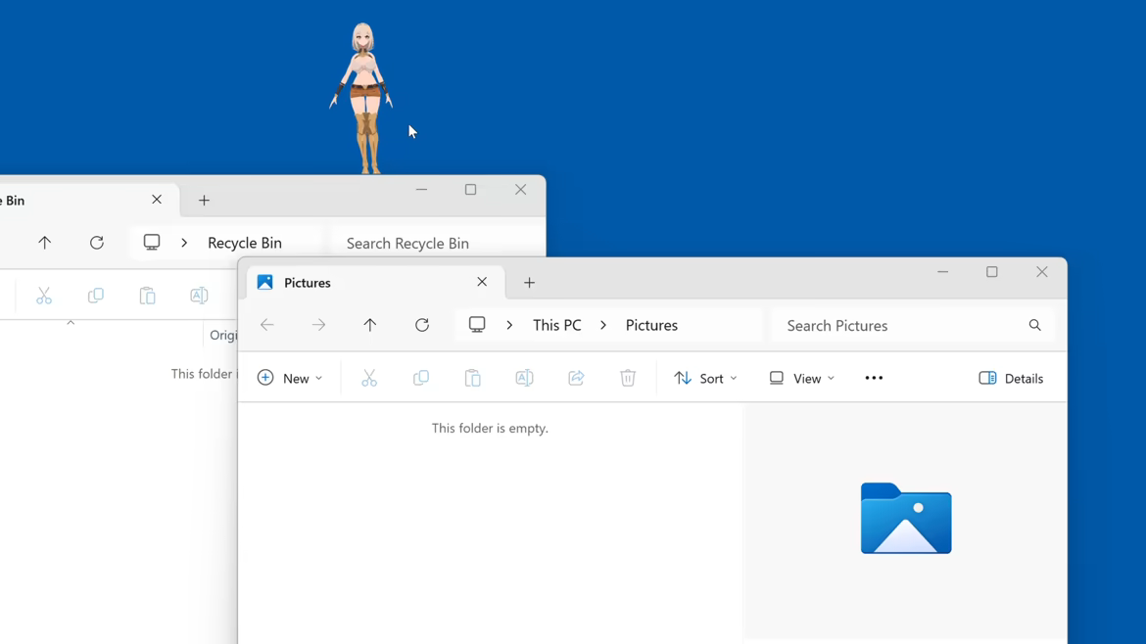Click Copy icon in Recycle Bin window
The image size is (1146, 644).
(96, 296)
